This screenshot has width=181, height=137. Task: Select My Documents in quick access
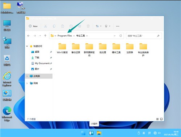pos(42,63)
